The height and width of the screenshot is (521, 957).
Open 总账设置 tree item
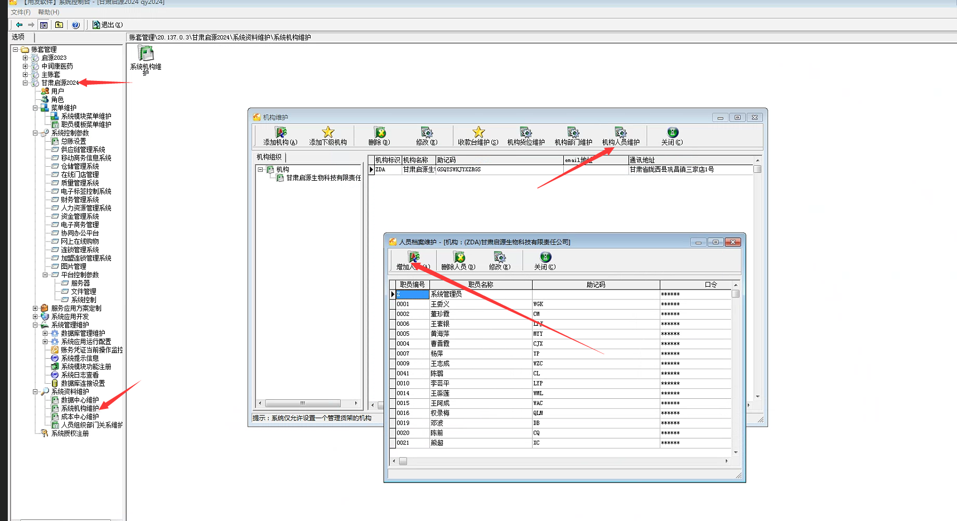[x=74, y=142]
